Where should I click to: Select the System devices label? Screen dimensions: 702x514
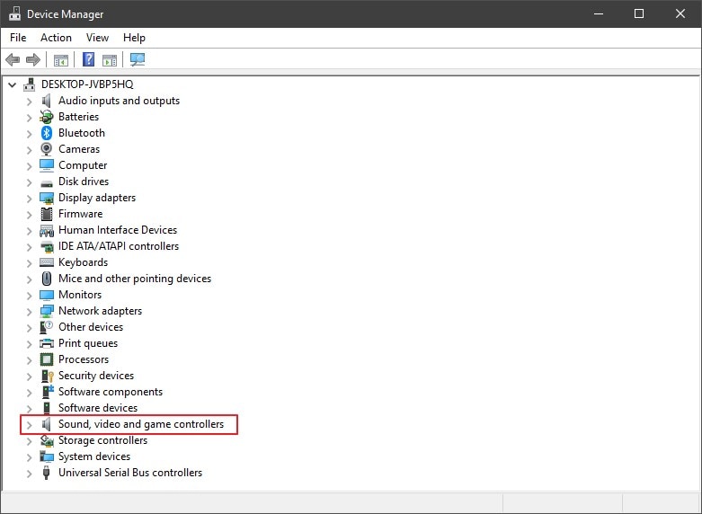pyautogui.click(x=94, y=456)
